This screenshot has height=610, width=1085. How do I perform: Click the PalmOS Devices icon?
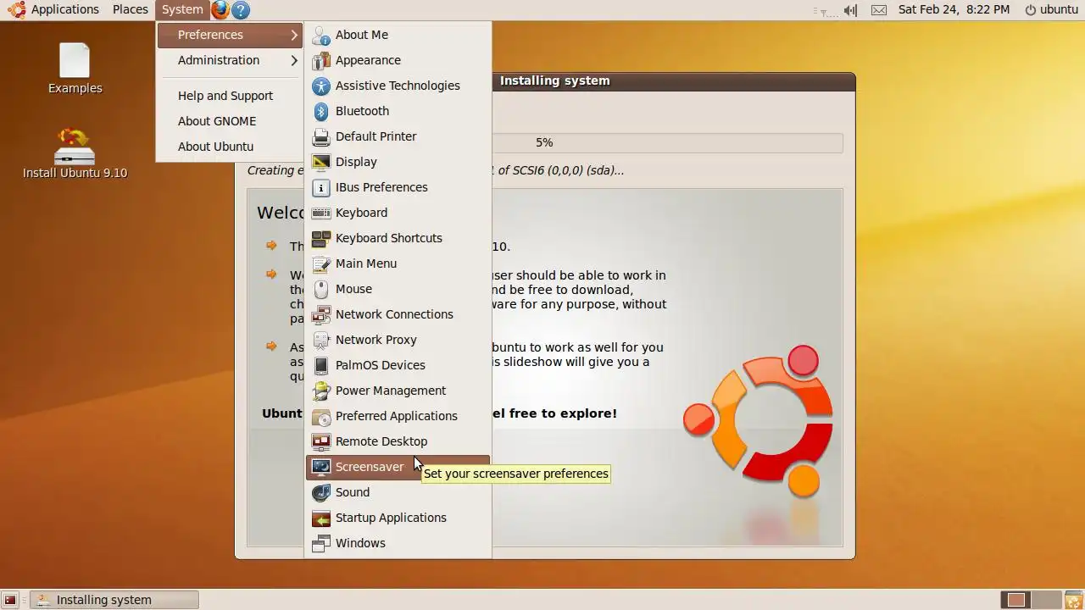tap(320, 365)
